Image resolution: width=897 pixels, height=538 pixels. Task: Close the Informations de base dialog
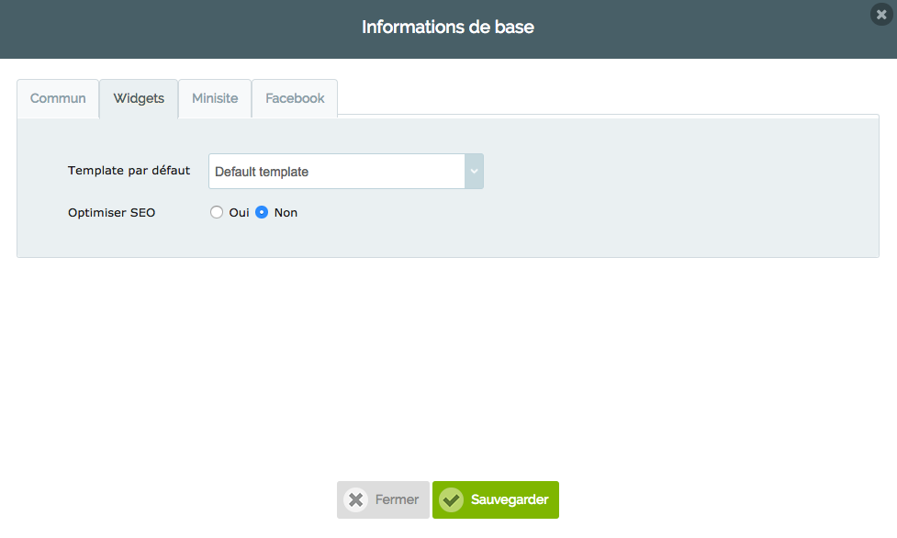pos(881,15)
